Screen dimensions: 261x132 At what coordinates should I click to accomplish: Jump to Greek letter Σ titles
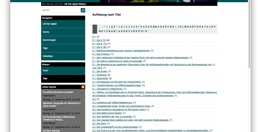(132, 31)
